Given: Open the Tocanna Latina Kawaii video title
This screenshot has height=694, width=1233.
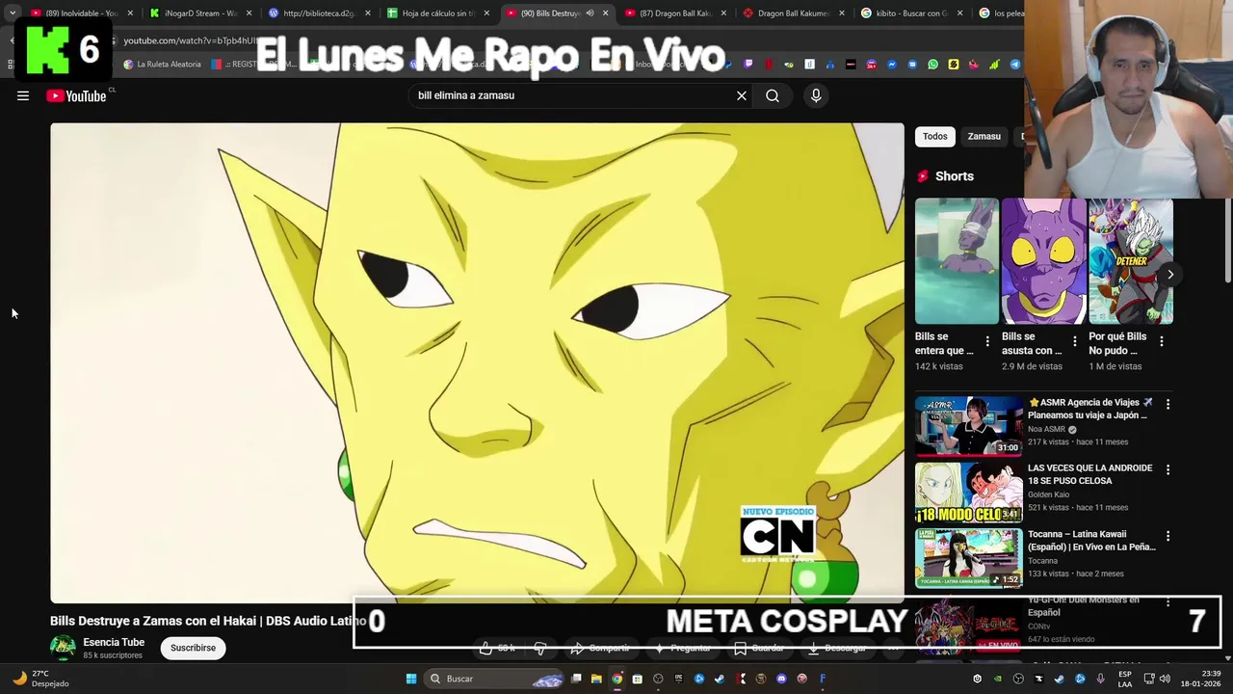Looking at the screenshot, I should pyautogui.click(x=1091, y=540).
